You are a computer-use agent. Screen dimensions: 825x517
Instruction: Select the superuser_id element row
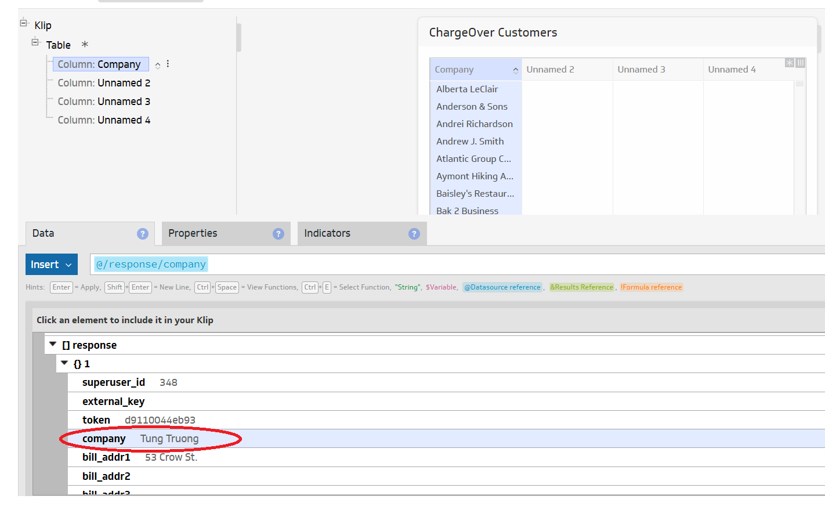point(446,382)
